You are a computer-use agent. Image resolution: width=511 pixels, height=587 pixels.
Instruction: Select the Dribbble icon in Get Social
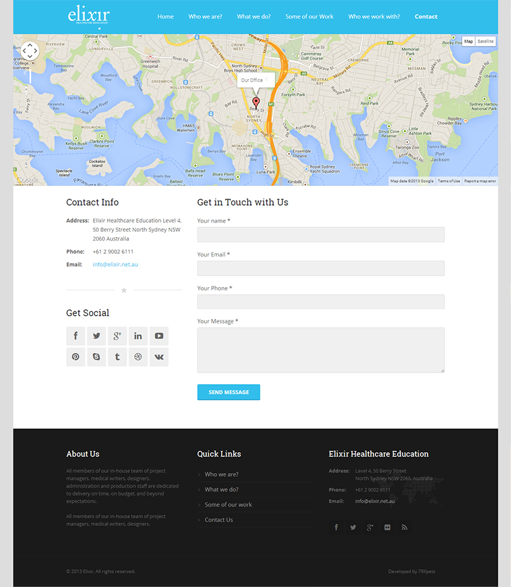[137, 357]
